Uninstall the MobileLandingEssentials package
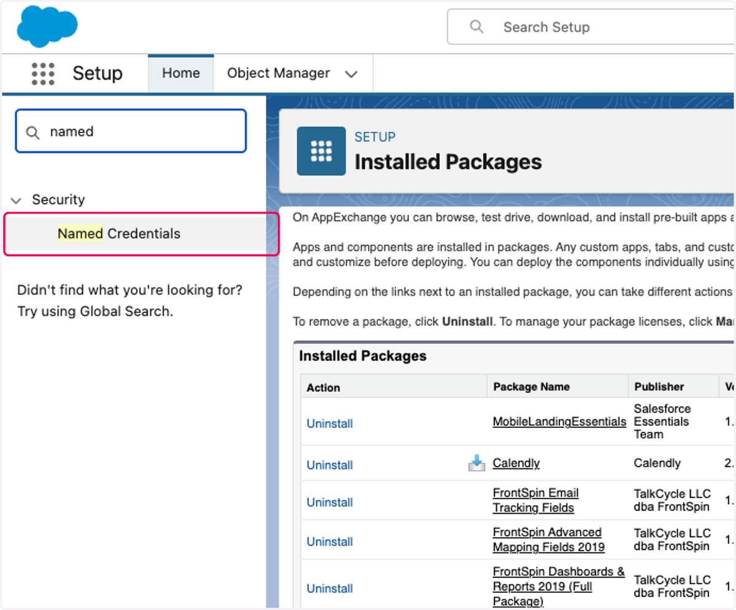 pos(329,424)
